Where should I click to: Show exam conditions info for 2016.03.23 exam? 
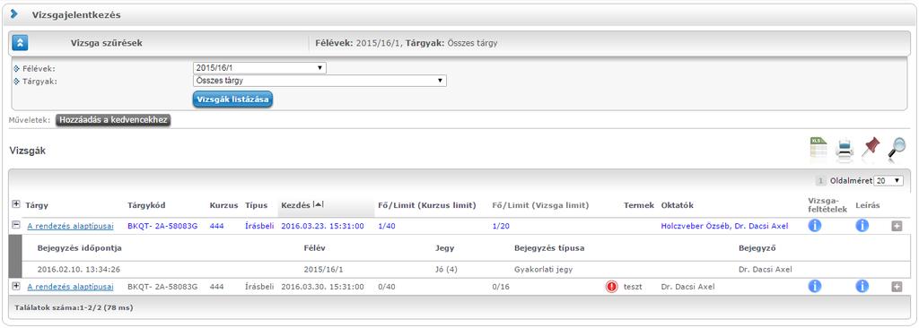(x=815, y=226)
